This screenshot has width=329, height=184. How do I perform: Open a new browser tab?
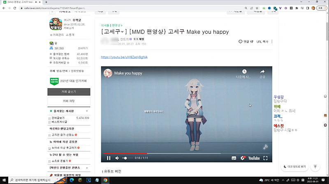(46, 2)
